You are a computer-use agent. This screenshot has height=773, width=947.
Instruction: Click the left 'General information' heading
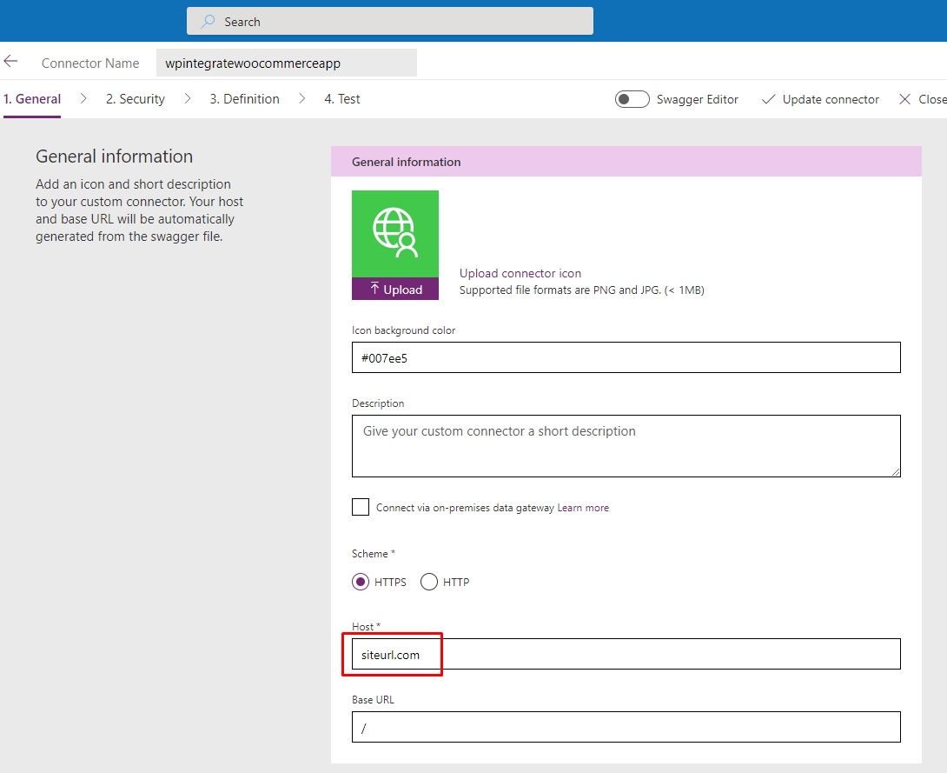click(114, 157)
